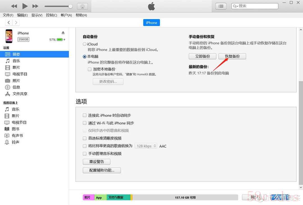Click the volume slider knob
Screen dimensions: 303x205
pyautogui.click(x=70, y=6)
